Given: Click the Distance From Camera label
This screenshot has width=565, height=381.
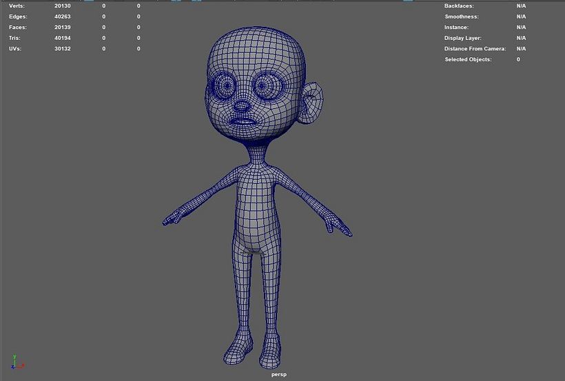Looking at the screenshot, I should [475, 49].
